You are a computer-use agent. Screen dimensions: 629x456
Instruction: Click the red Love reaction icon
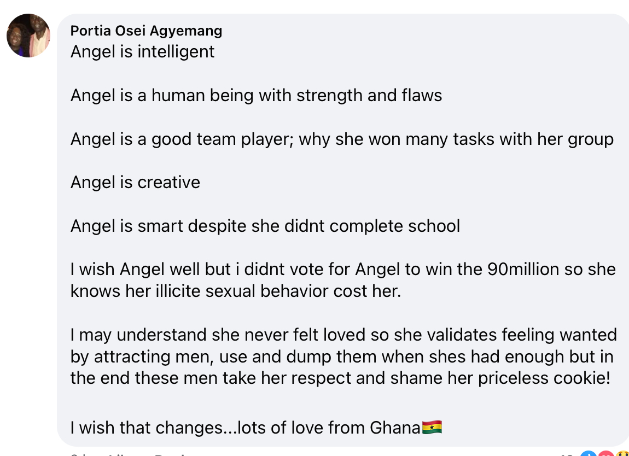point(605,453)
